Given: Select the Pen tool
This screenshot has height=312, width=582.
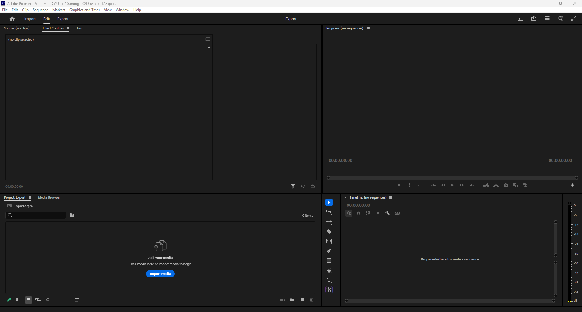Looking at the screenshot, I should click(x=329, y=251).
